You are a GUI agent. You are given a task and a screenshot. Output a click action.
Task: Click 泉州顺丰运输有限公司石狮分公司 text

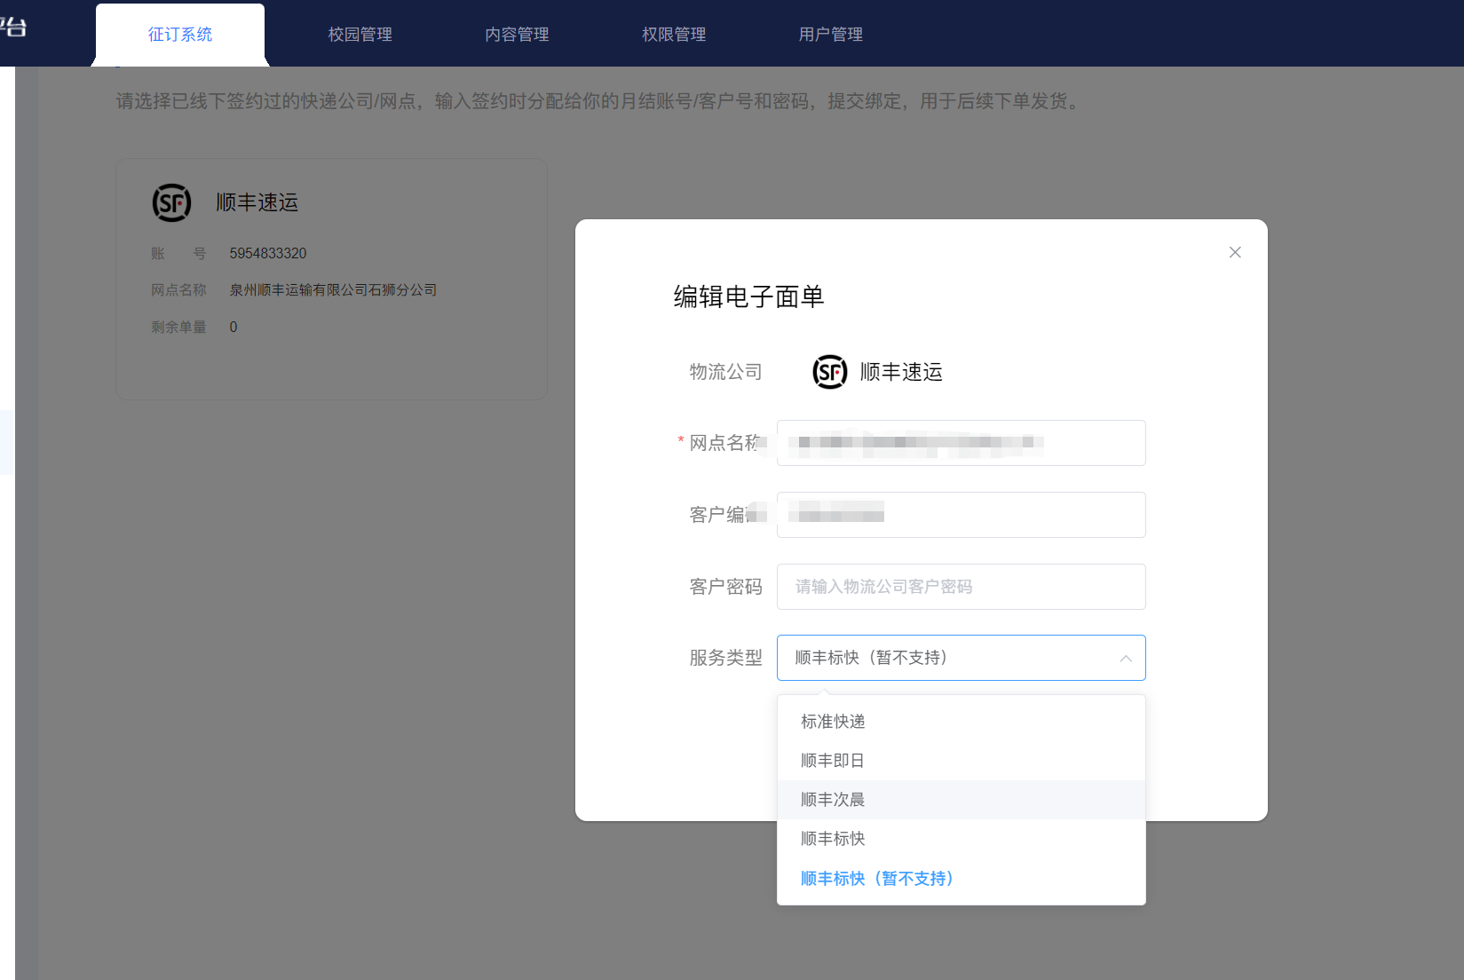coord(333,290)
